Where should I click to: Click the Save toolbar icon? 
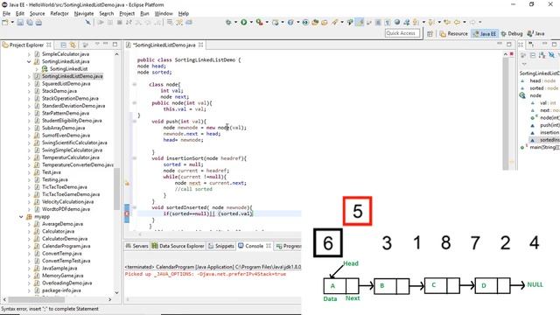[20, 23]
